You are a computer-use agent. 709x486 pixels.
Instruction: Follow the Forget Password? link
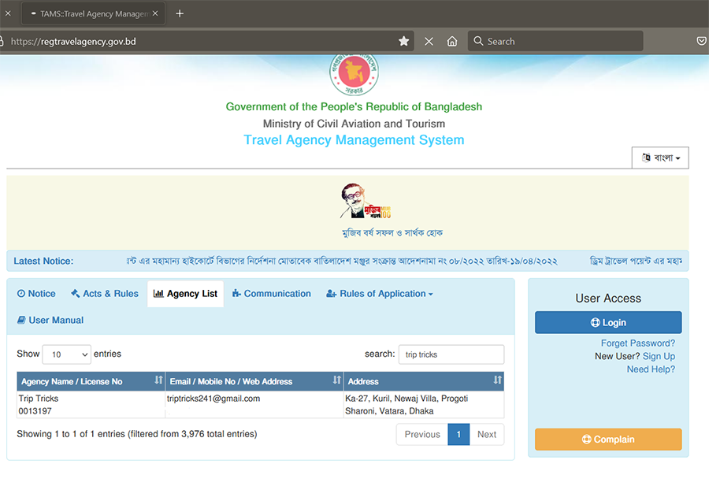(x=637, y=343)
